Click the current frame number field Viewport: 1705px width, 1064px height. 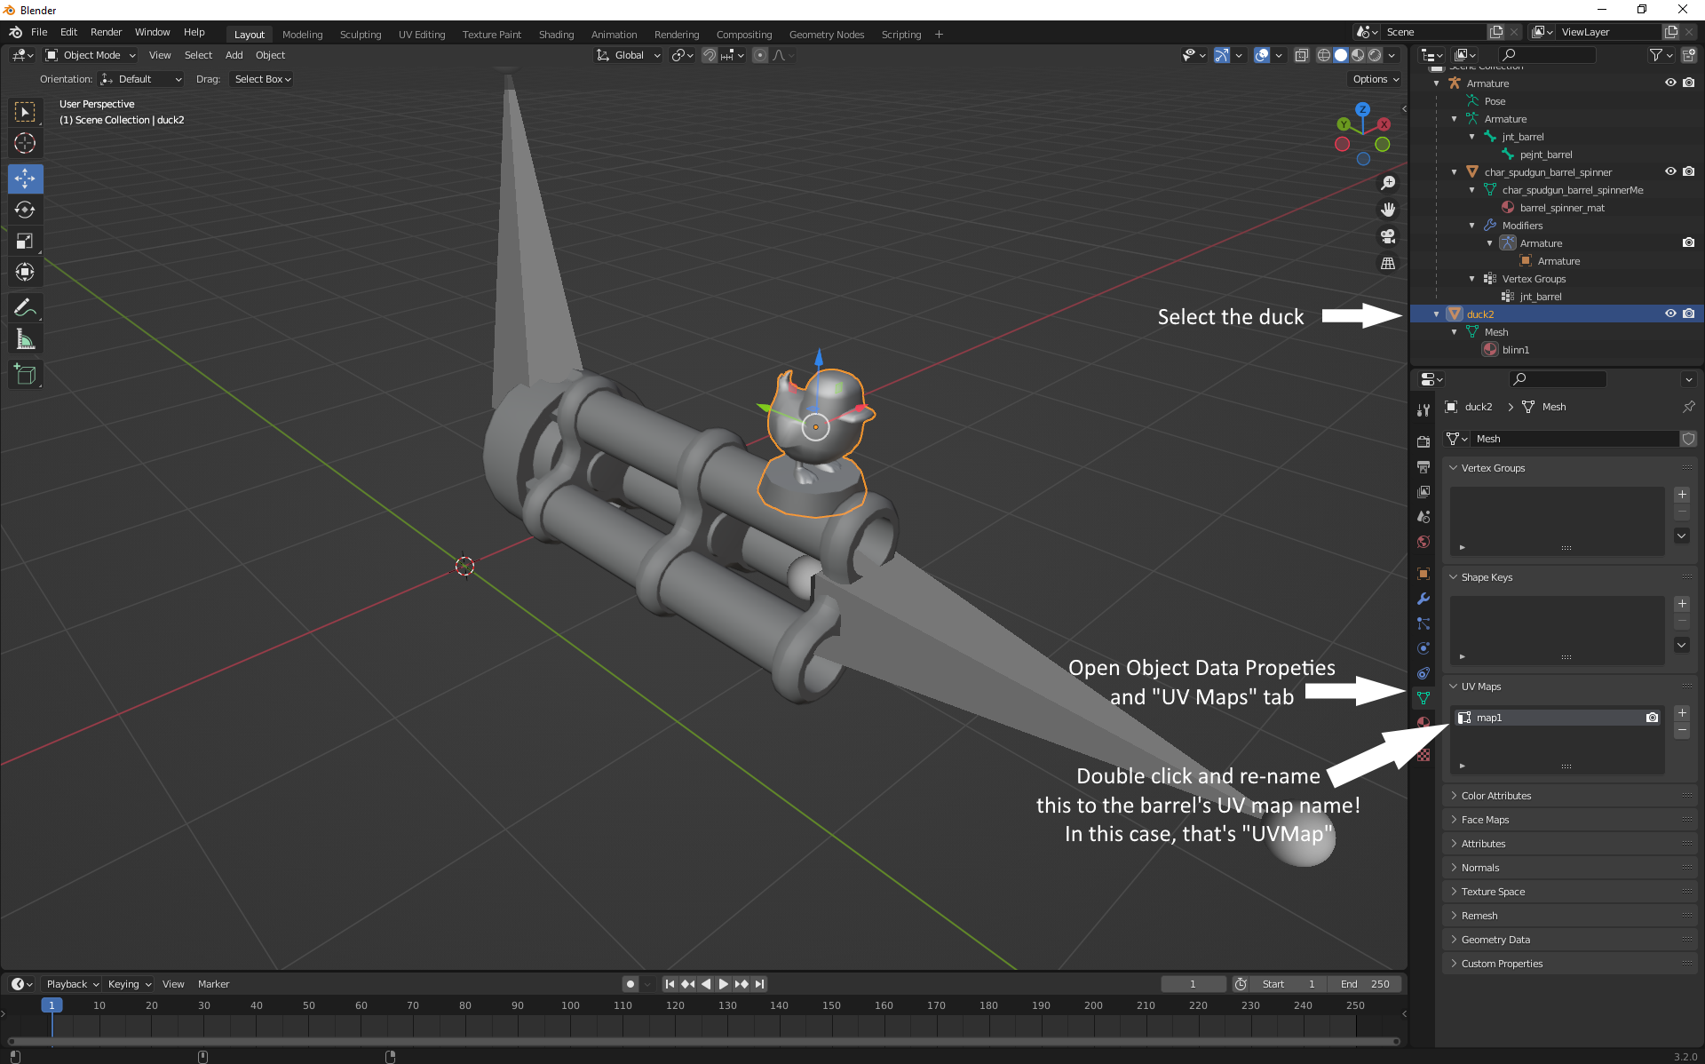(x=1193, y=984)
